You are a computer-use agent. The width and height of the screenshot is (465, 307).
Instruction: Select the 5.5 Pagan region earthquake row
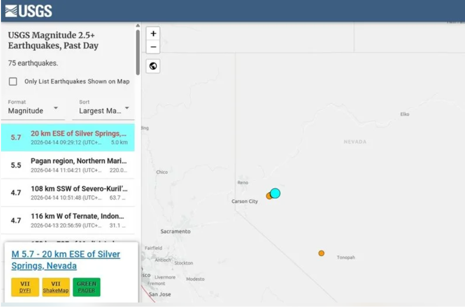(68, 165)
